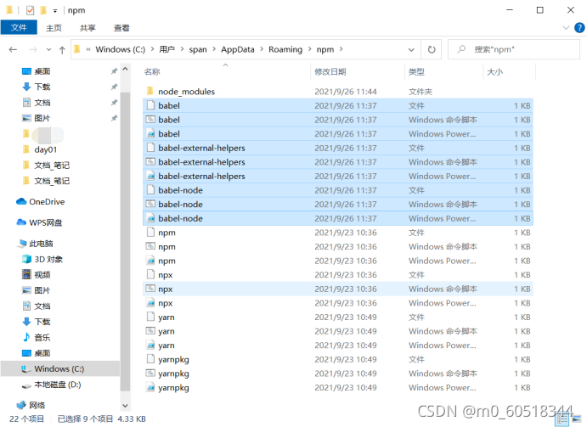Sort by the 大小 column header
587x427 pixels.
coord(494,71)
